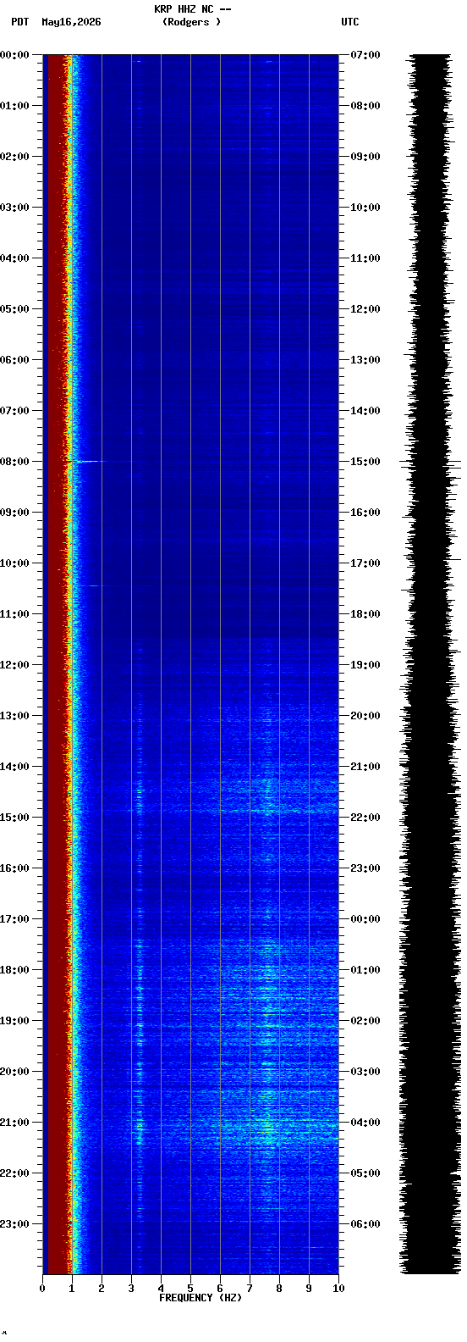Click UTC time label 05:00
The width and height of the screenshot is (467, 1342).
pyautogui.click(x=365, y=1173)
